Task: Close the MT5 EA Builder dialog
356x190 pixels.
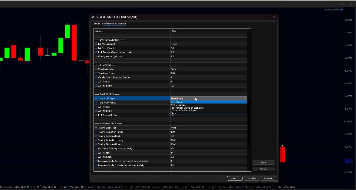Action: click(274, 17)
